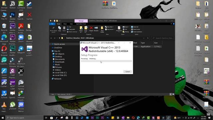The width and height of the screenshot is (213, 120).
Task: Click the New folder icon
Action: point(102,29)
